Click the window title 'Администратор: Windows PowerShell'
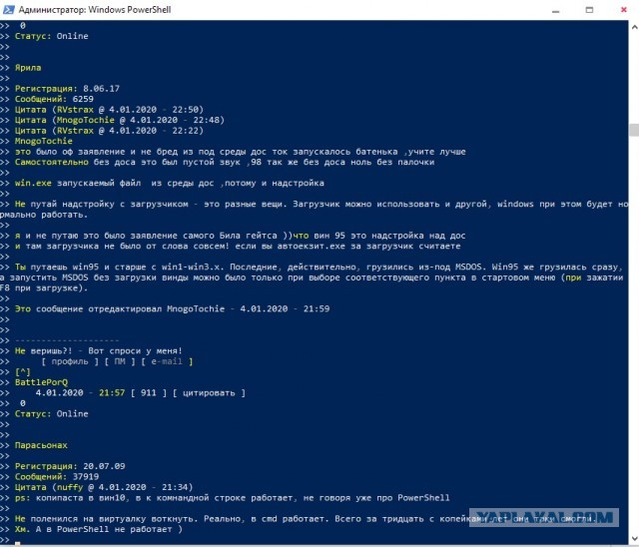This screenshot has height=547, width=639. tap(95, 9)
